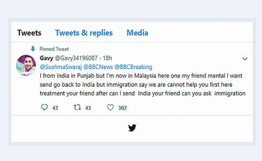This screenshot has width=262, height=161.
Task: Like the tweet with the heart icon
Action: (110, 107)
